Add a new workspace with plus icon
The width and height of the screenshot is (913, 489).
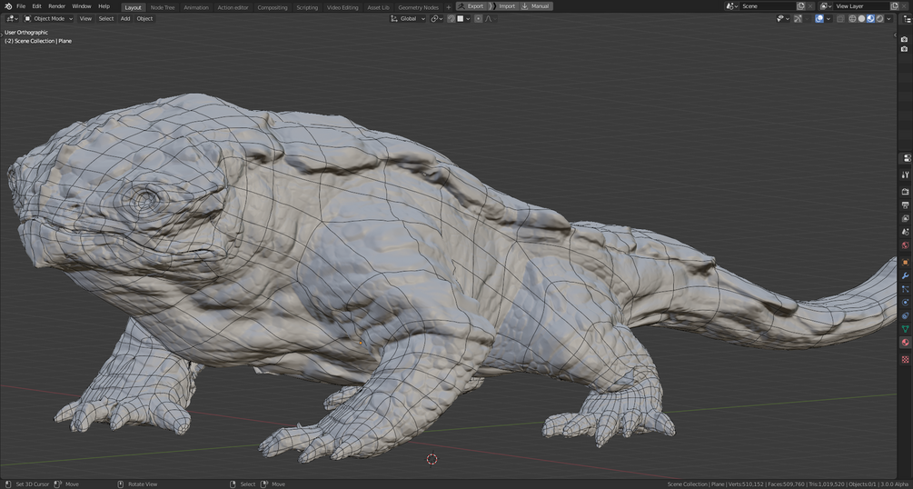pyautogui.click(x=448, y=7)
